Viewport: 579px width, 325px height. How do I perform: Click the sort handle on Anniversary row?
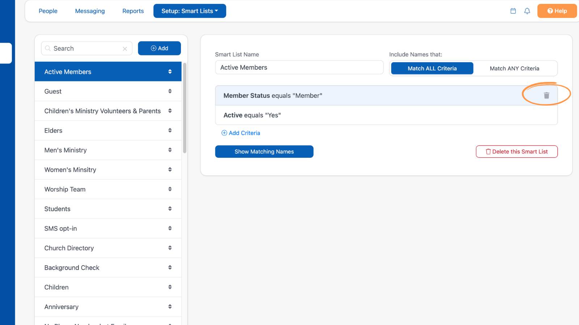point(170,307)
